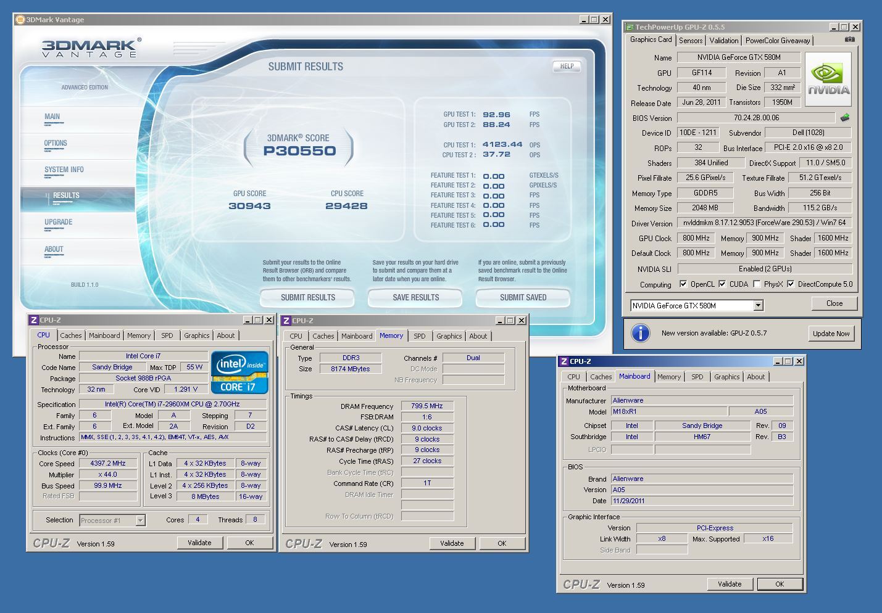Select the Graphics Card tab in GPU-Z
Image resolution: width=882 pixels, height=613 pixels.
point(651,39)
